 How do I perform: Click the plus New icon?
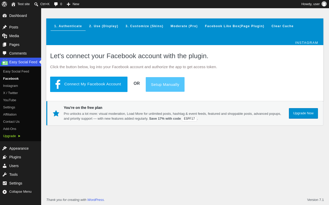coord(68,4)
